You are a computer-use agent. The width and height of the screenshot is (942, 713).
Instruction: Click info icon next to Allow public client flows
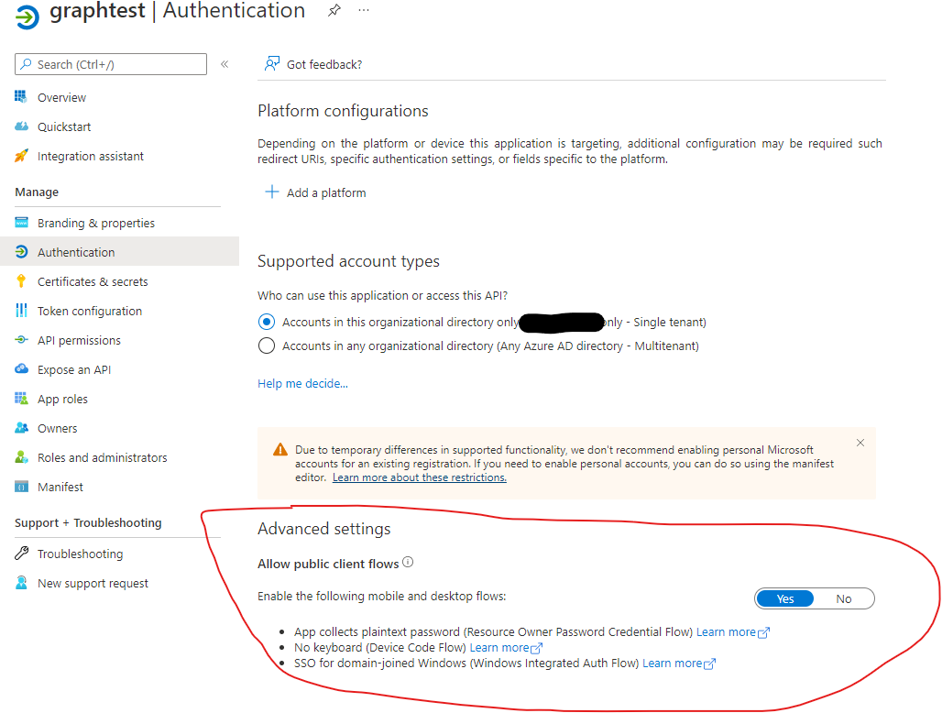408,562
